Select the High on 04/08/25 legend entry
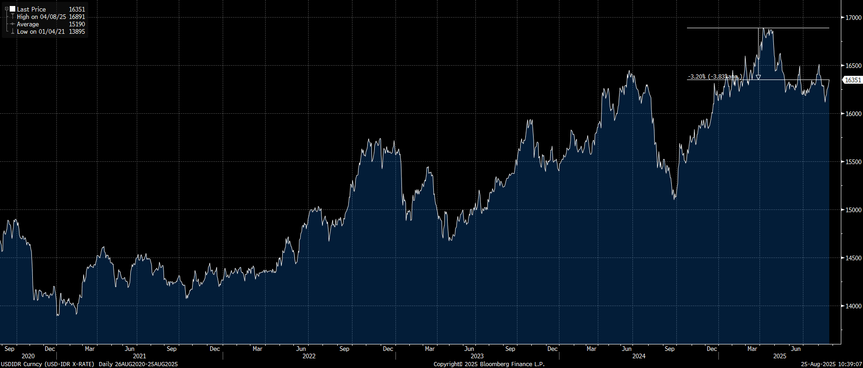 pyautogui.click(x=41, y=17)
